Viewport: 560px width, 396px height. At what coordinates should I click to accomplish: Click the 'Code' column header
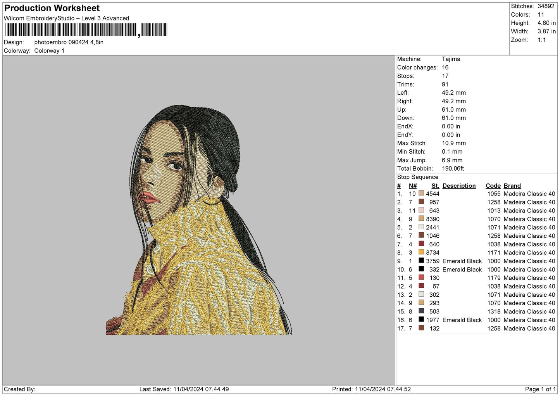[x=493, y=186]
